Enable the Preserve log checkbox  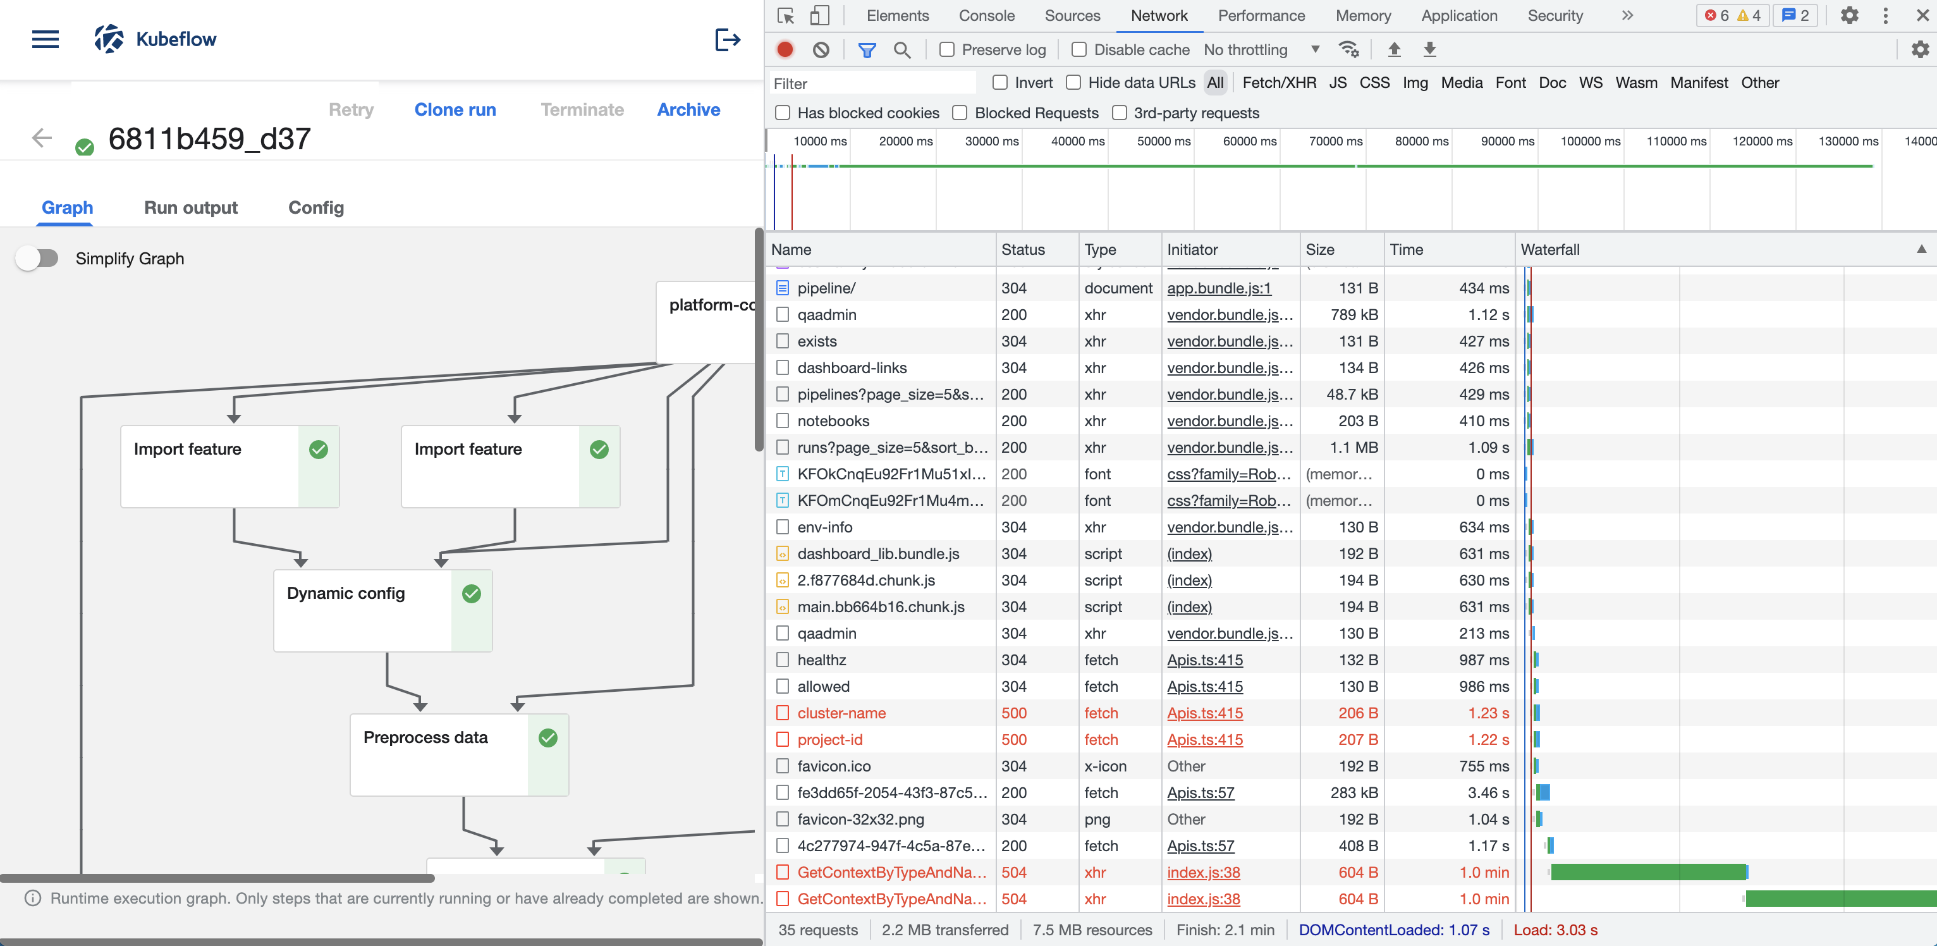point(947,49)
